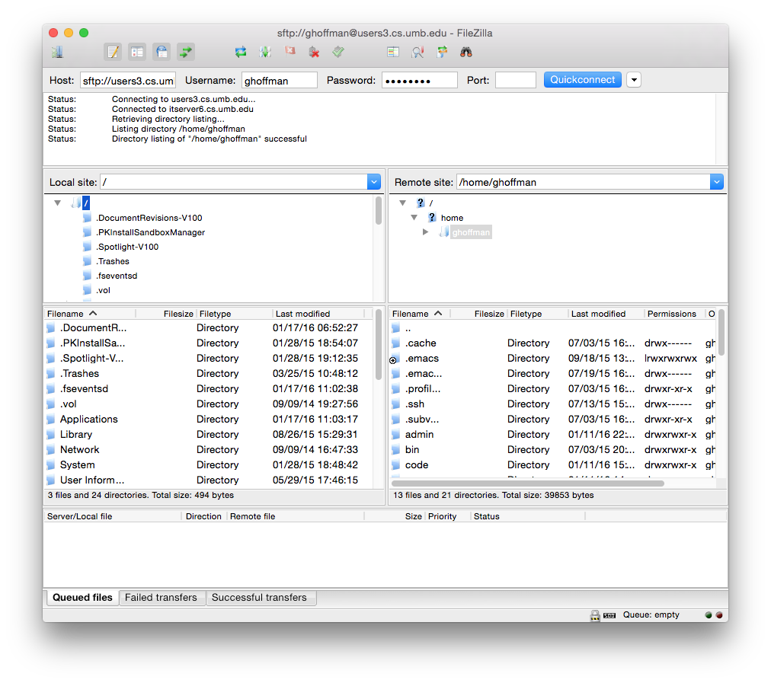Screen dimensions: 771x683
Task: Toggle message log display icon
Action: [x=113, y=52]
